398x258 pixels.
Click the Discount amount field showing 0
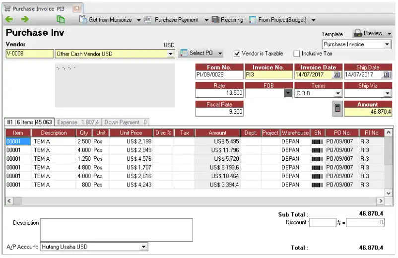coord(365,223)
